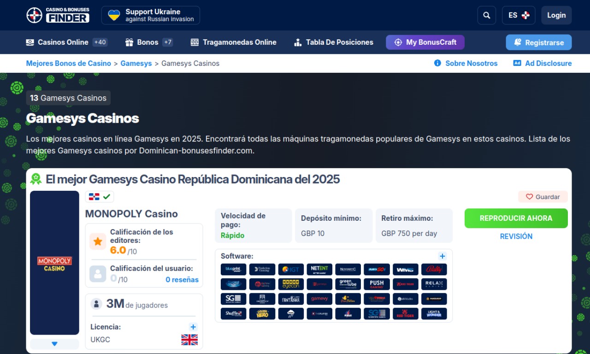Click the Eyecon provider logo

coord(291,284)
